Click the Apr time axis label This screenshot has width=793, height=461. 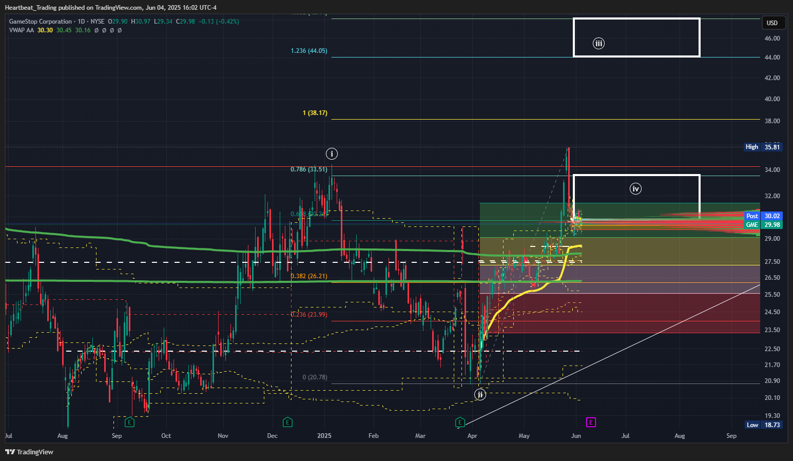coord(472,436)
